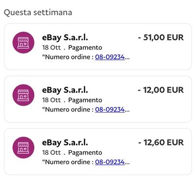The width and height of the screenshot is (196, 189).
Task: Click 18 Ott Pagamento on the first transaction
Action: point(72,47)
